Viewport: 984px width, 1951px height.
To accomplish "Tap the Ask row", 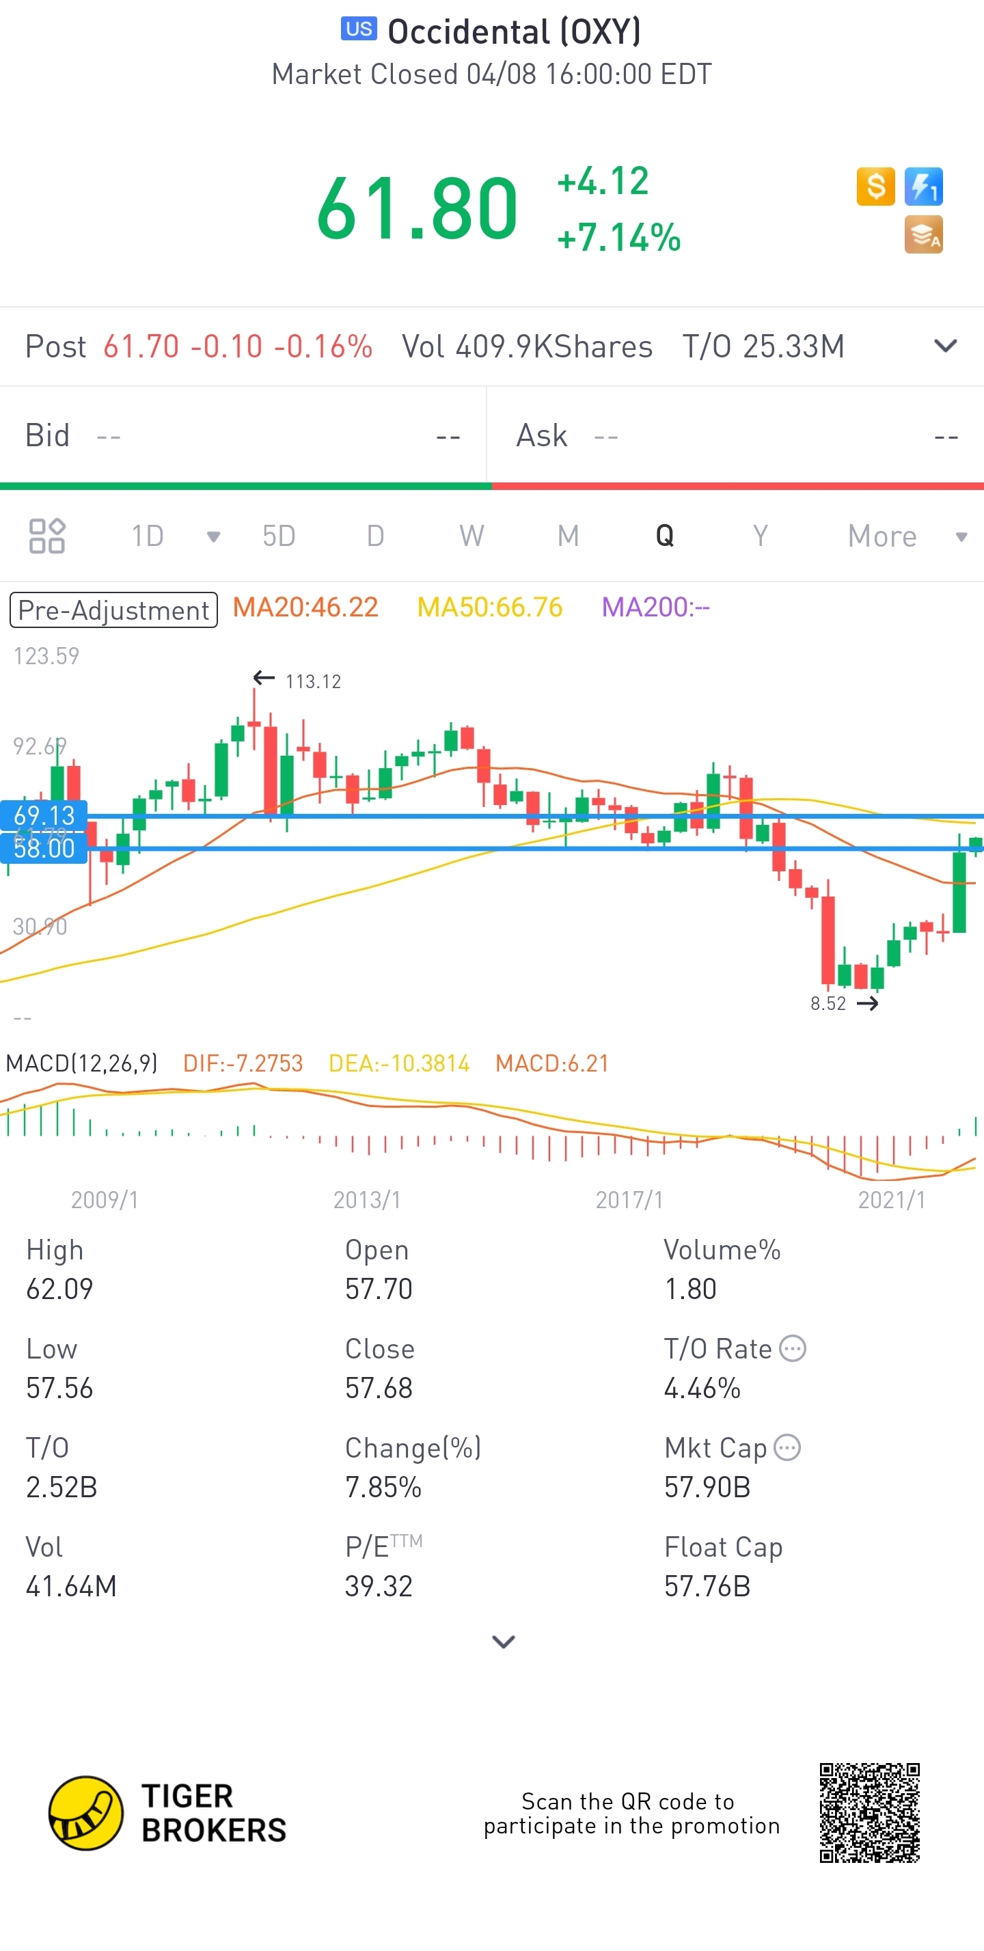I will coord(737,435).
